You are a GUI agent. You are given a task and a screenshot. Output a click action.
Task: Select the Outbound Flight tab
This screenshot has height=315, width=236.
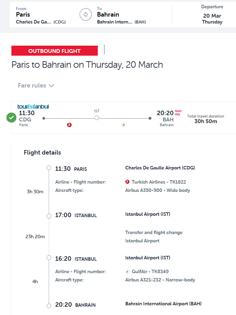tap(55, 51)
